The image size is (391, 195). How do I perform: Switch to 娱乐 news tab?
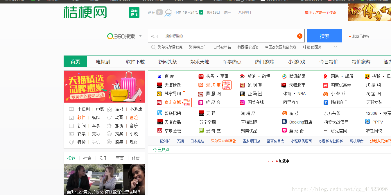pos(103,158)
